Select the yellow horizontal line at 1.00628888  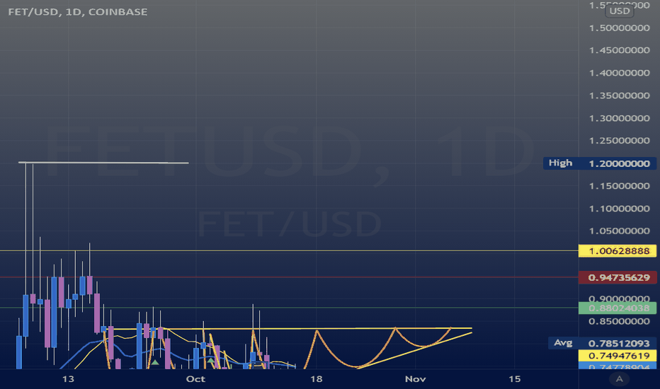coord(289,250)
